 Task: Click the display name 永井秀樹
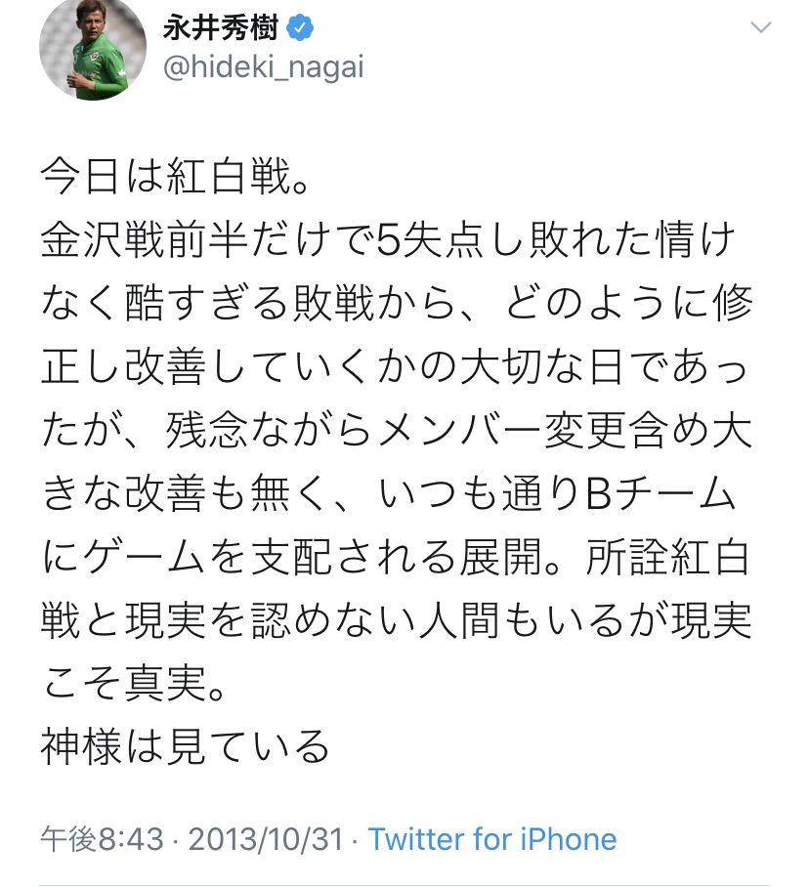pos(219,29)
